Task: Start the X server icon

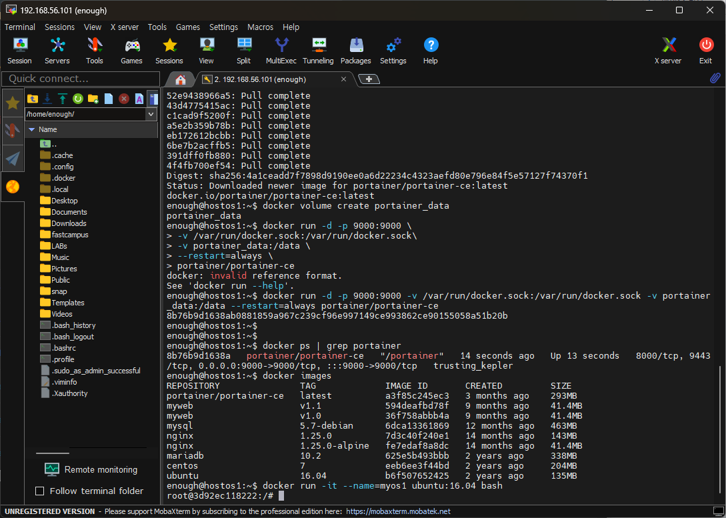Action: click(668, 51)
